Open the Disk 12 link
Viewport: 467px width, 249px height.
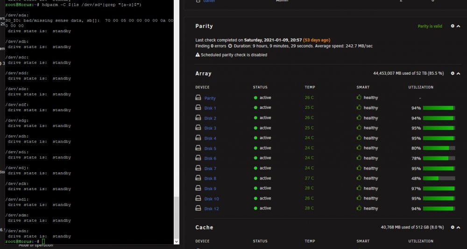212,208
